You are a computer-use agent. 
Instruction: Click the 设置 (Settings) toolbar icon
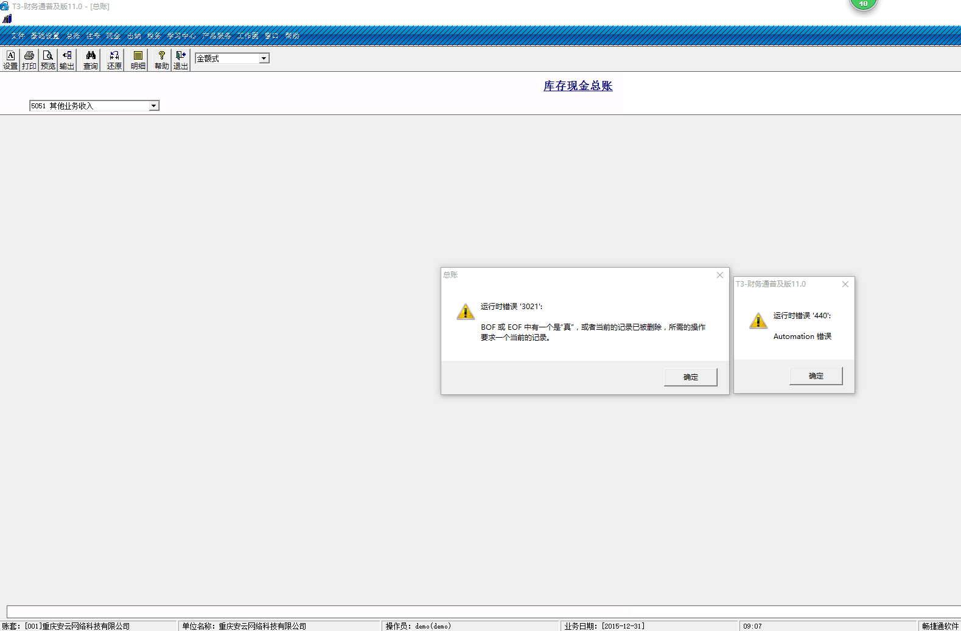(x=10, y=60)
